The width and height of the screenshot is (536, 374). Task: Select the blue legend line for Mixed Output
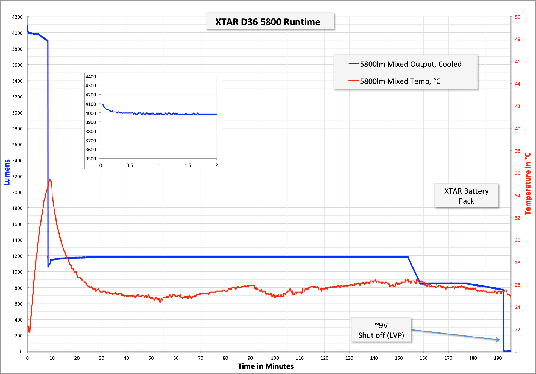pos(354,63)
